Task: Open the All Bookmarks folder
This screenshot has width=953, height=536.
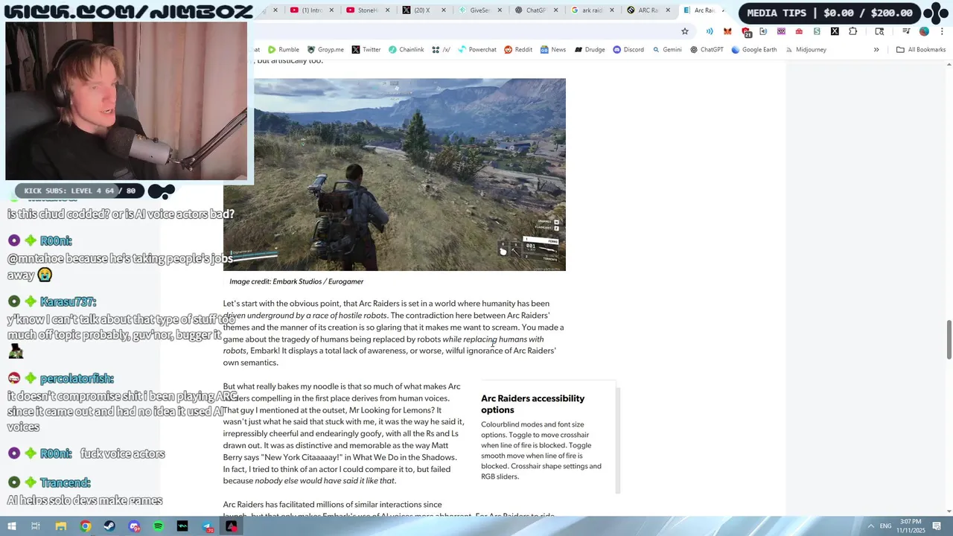Action: point(921,50)
